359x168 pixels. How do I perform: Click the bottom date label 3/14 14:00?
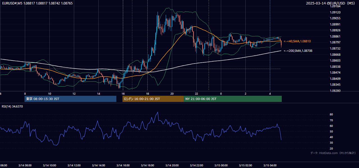[x=98, y=165]
